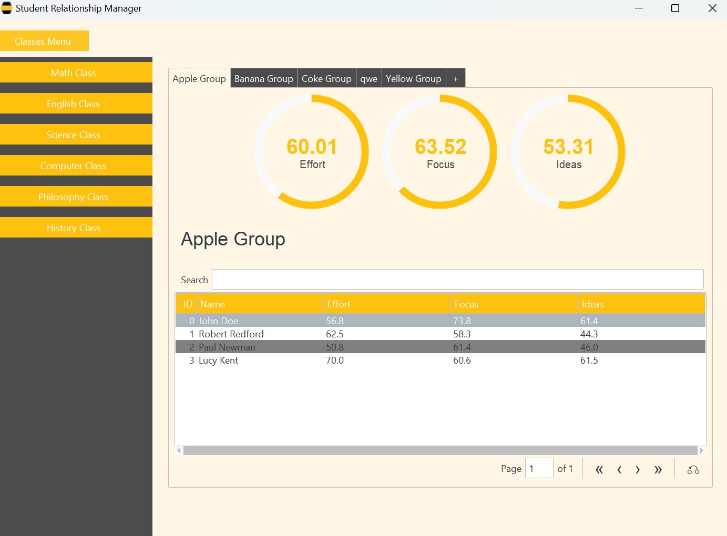Screen dimensions: 727x536
Task: Click the Apple Group heading text
Action: [x=233, y=239]
